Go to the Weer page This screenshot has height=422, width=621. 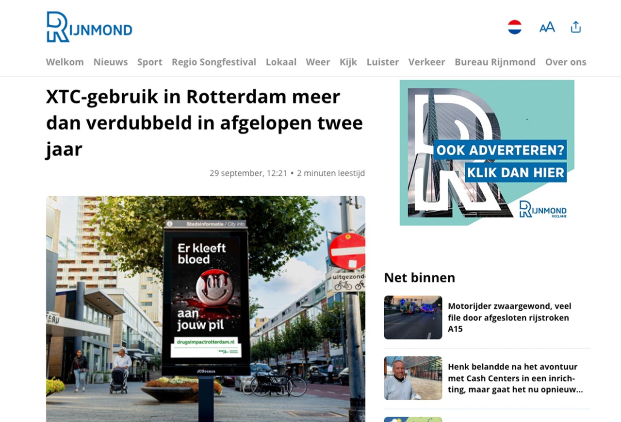pyautogui.click(x=318, y=62)
